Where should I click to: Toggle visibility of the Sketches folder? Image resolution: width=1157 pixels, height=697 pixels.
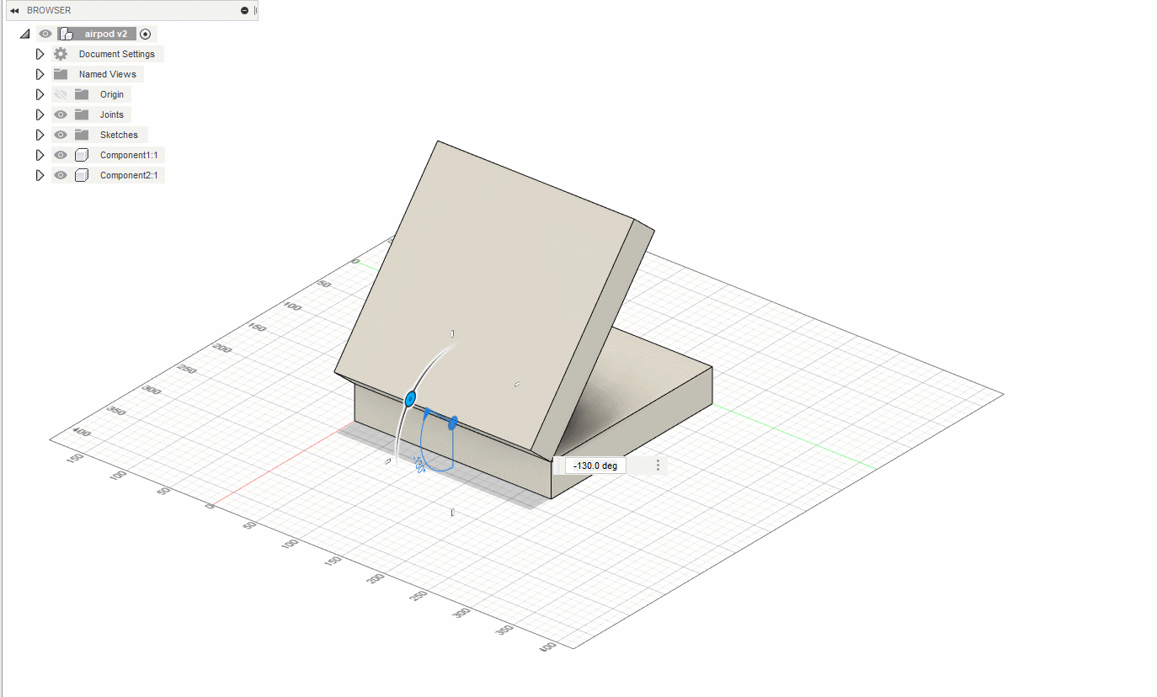[x=60, y=134]
